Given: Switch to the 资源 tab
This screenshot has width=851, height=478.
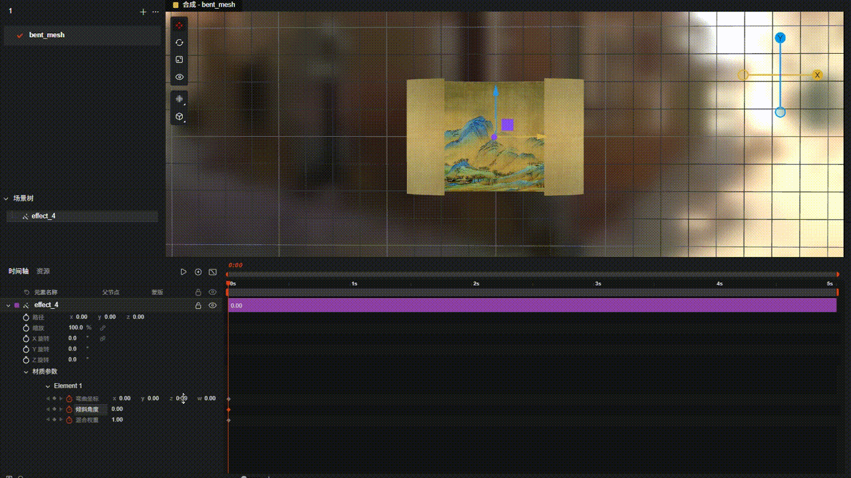Looking at the screenshot, I should (x=43, y=272).
